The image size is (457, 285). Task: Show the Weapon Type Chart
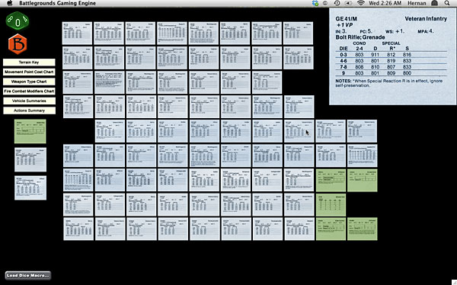pos(29,82)
